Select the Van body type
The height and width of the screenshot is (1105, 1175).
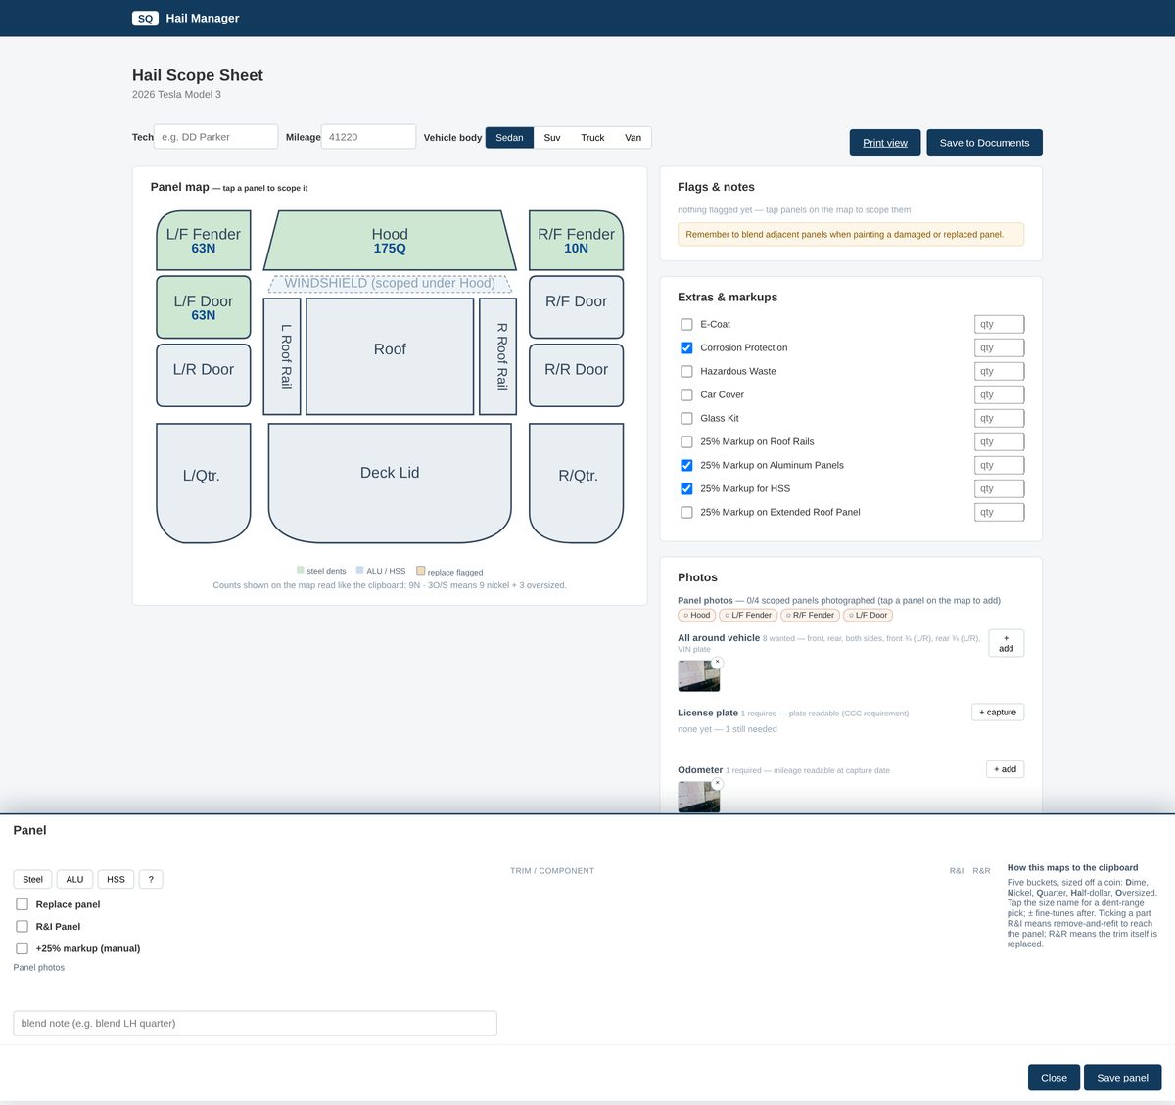click(x=634, y=138)
